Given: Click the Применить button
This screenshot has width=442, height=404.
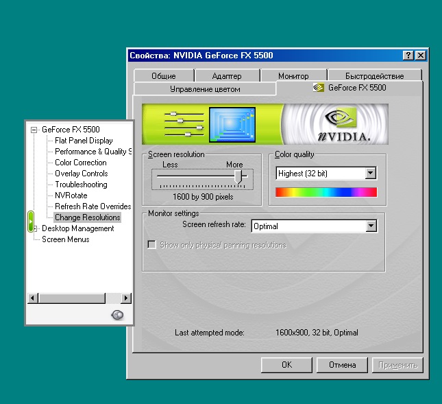Looking at the screenshot, I should 397,365.
